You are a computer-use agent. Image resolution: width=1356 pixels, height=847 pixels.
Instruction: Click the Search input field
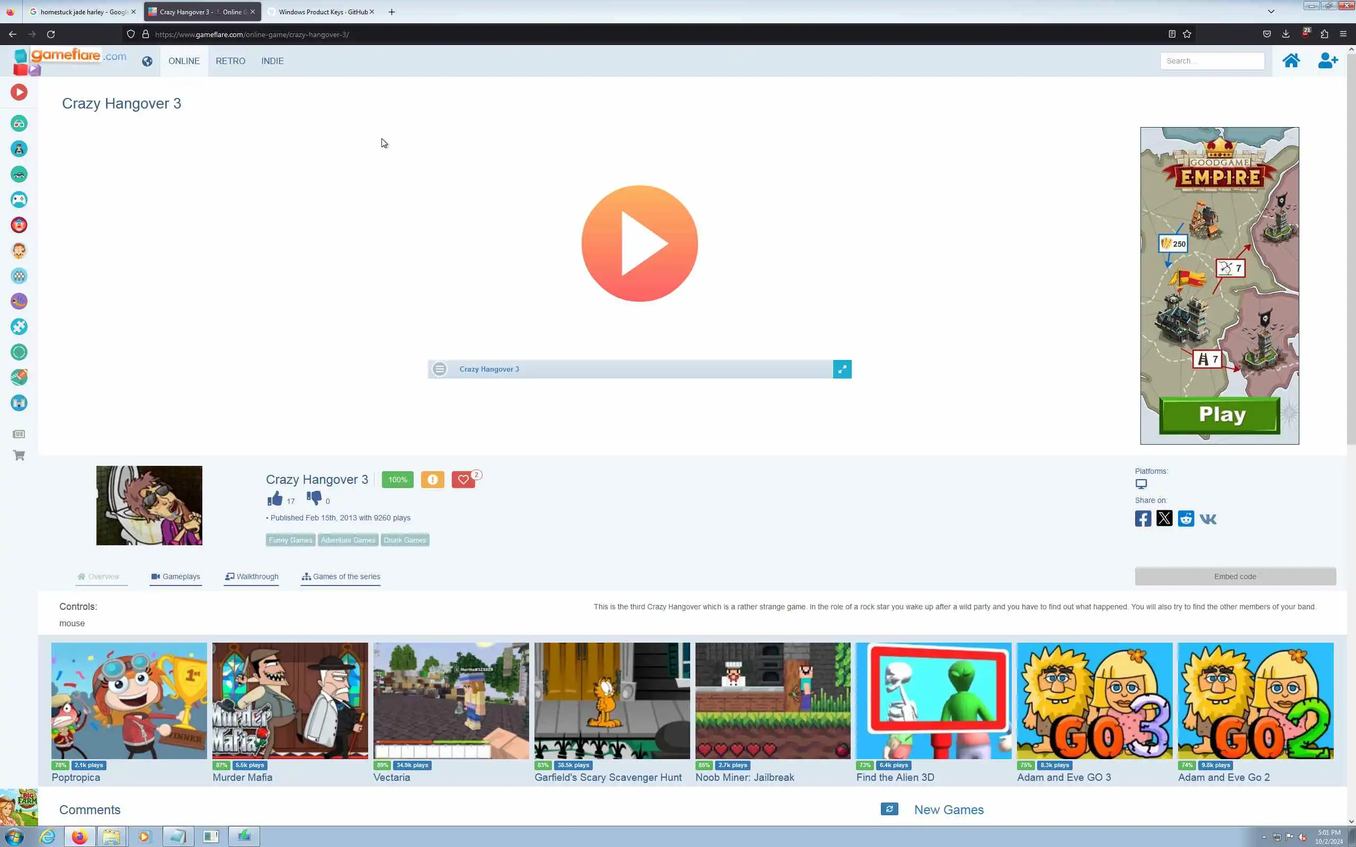coord(1211,61)
